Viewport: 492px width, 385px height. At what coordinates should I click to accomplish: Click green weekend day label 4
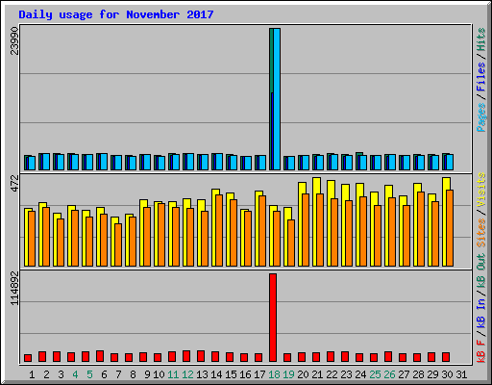[75, 374]
